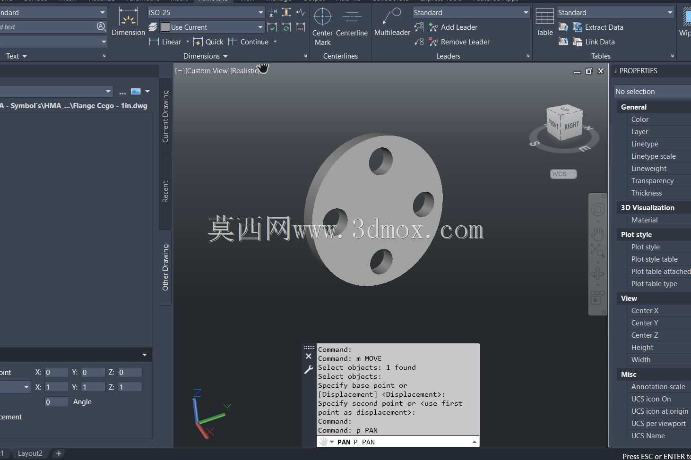Click the Align multileaders icon
Viewport: 691px width, 460px height.
coord(419,27)
